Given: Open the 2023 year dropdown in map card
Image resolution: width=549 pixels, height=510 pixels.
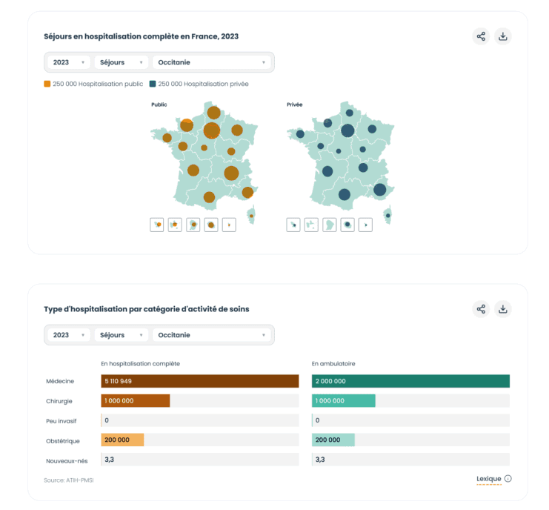Looking at the screenshot, I should coord(69,62).
